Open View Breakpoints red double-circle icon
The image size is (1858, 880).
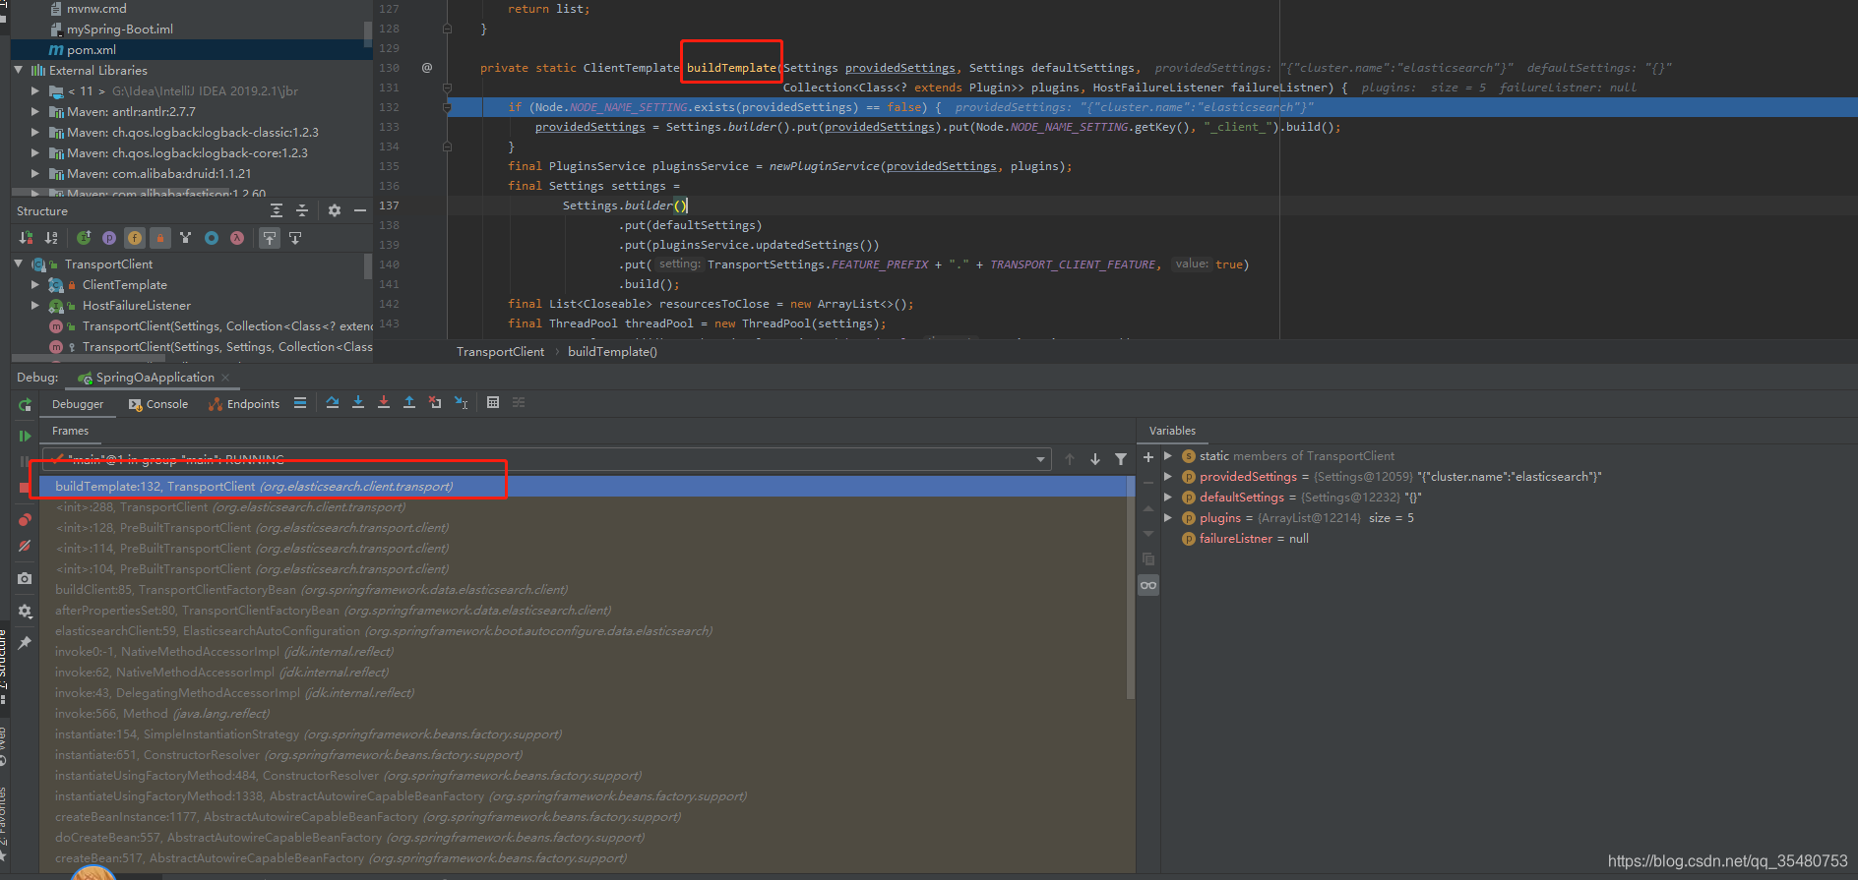click(x=25, y=519)
